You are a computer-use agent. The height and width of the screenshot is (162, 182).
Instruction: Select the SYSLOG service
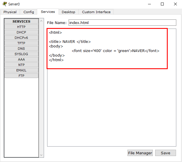click(x=21, y=54)
